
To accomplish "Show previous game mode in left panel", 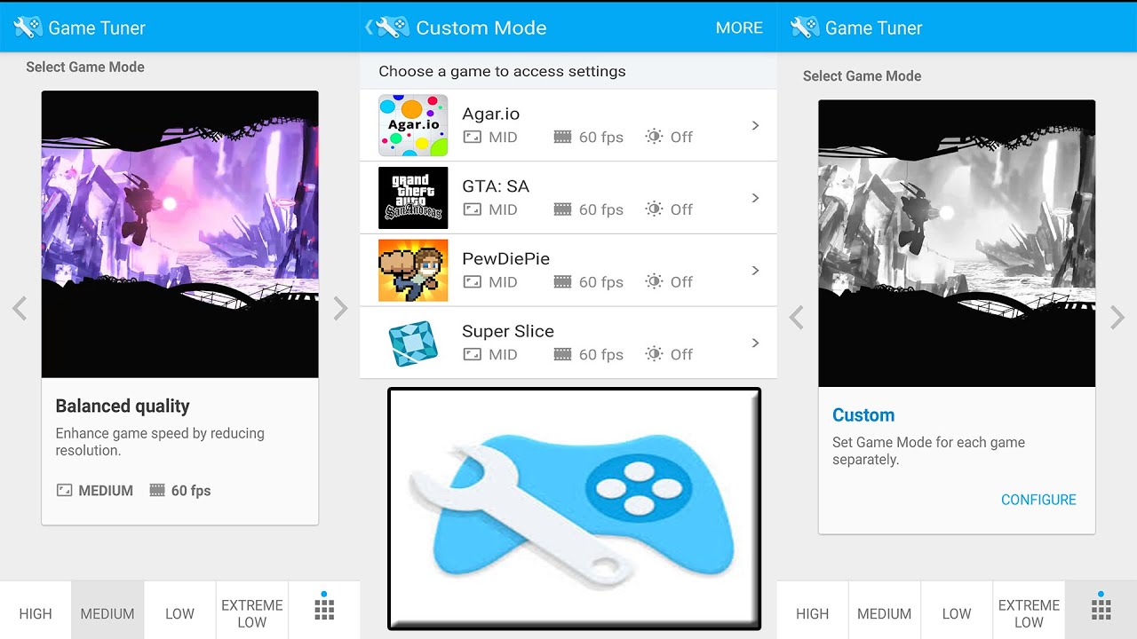I will point(20,308).
